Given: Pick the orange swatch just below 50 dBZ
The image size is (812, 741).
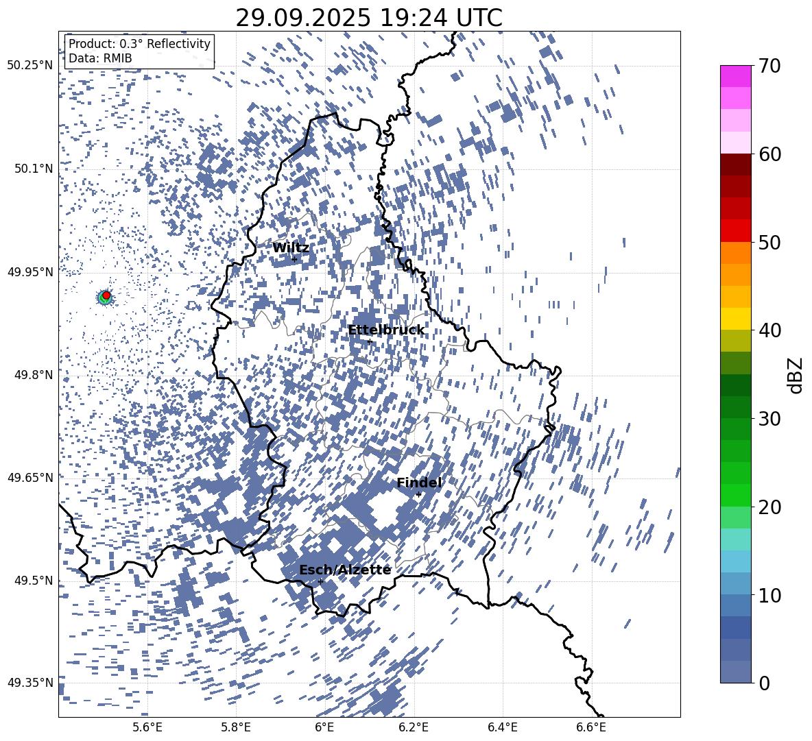Looking at the screenshot, I should [735, 253].
